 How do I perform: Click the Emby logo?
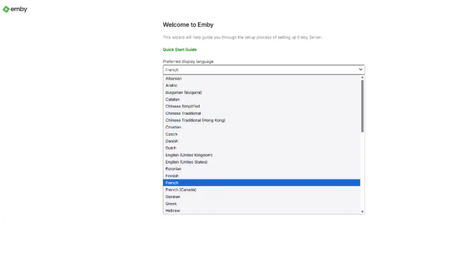pyautogui.click(x=15, y=10)
